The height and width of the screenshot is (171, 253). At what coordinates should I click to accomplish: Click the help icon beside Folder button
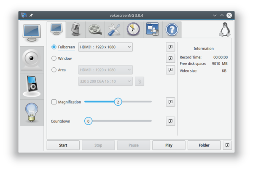(227, 145)
